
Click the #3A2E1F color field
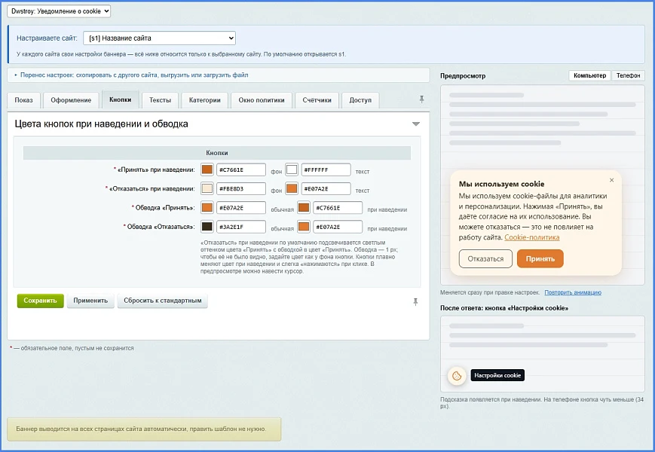click(241, 227)
